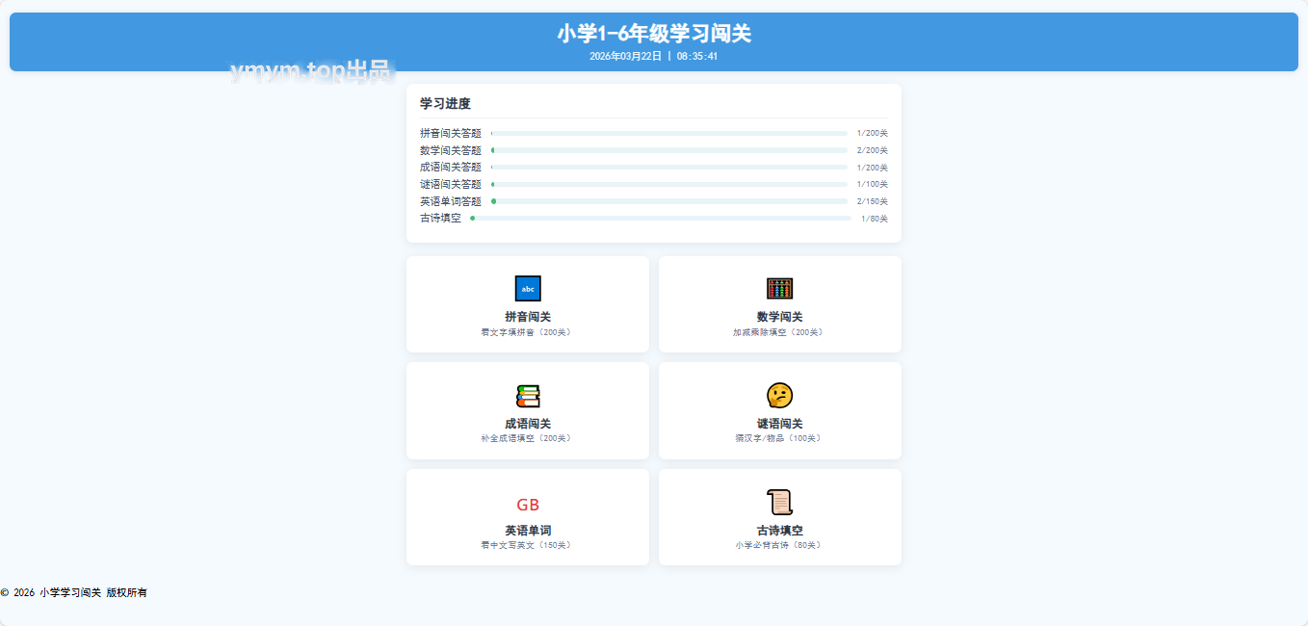
Task: Click the abacus icon for 数学闯关
Action: [x=780, y=289]
